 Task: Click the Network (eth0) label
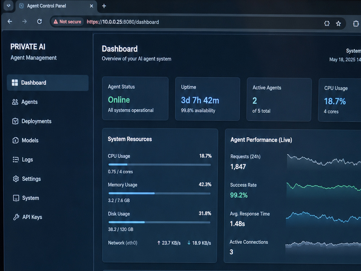click(x=123, y=243)
